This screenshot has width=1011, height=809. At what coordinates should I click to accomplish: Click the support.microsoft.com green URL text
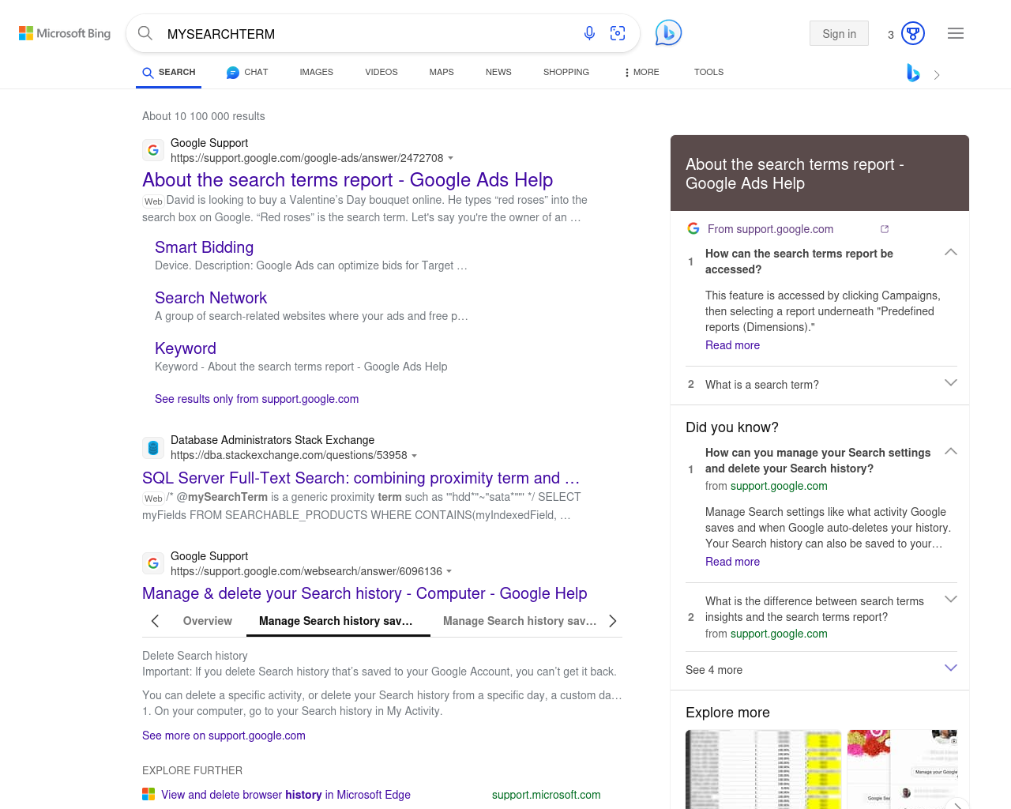(546, 795)
